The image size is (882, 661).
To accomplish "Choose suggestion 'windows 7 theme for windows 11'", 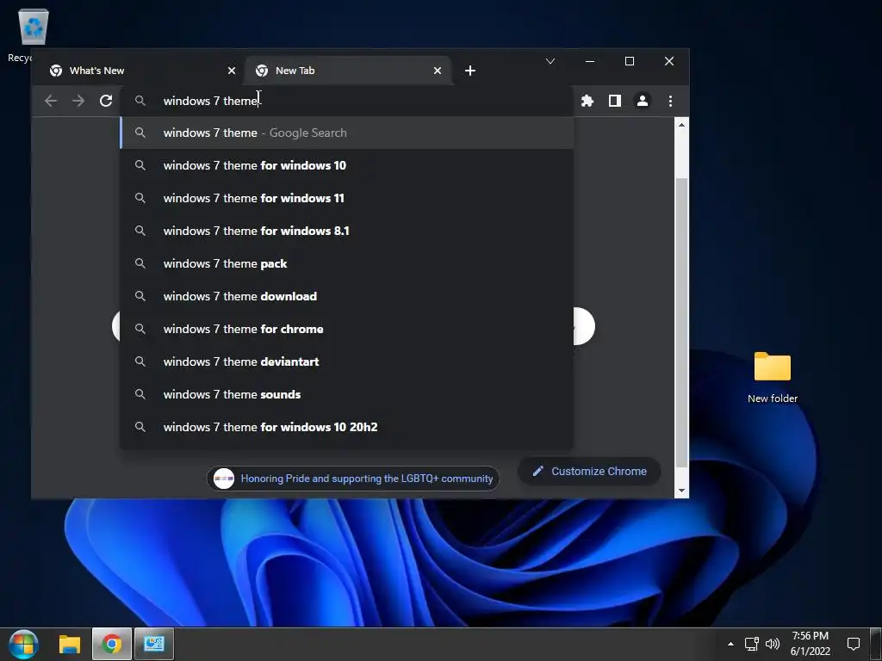I will 347,198.
